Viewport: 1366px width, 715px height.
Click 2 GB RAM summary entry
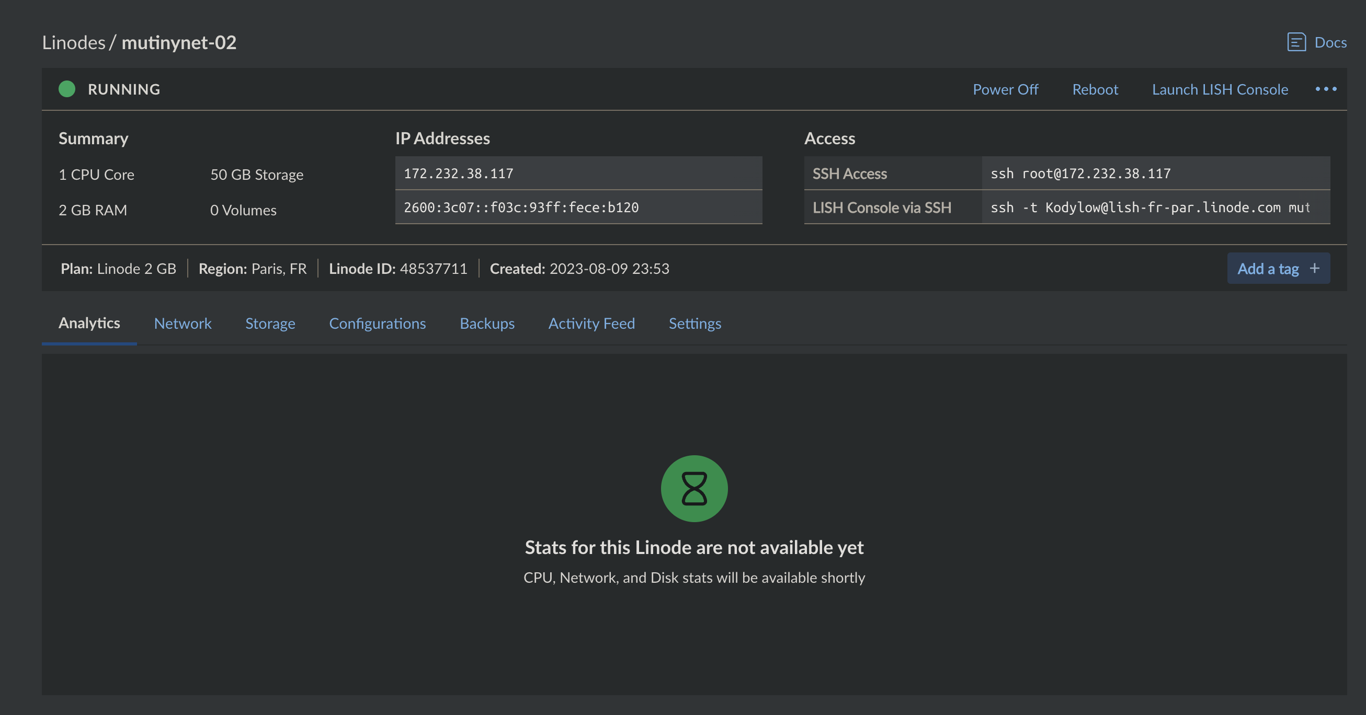[93, 210]
